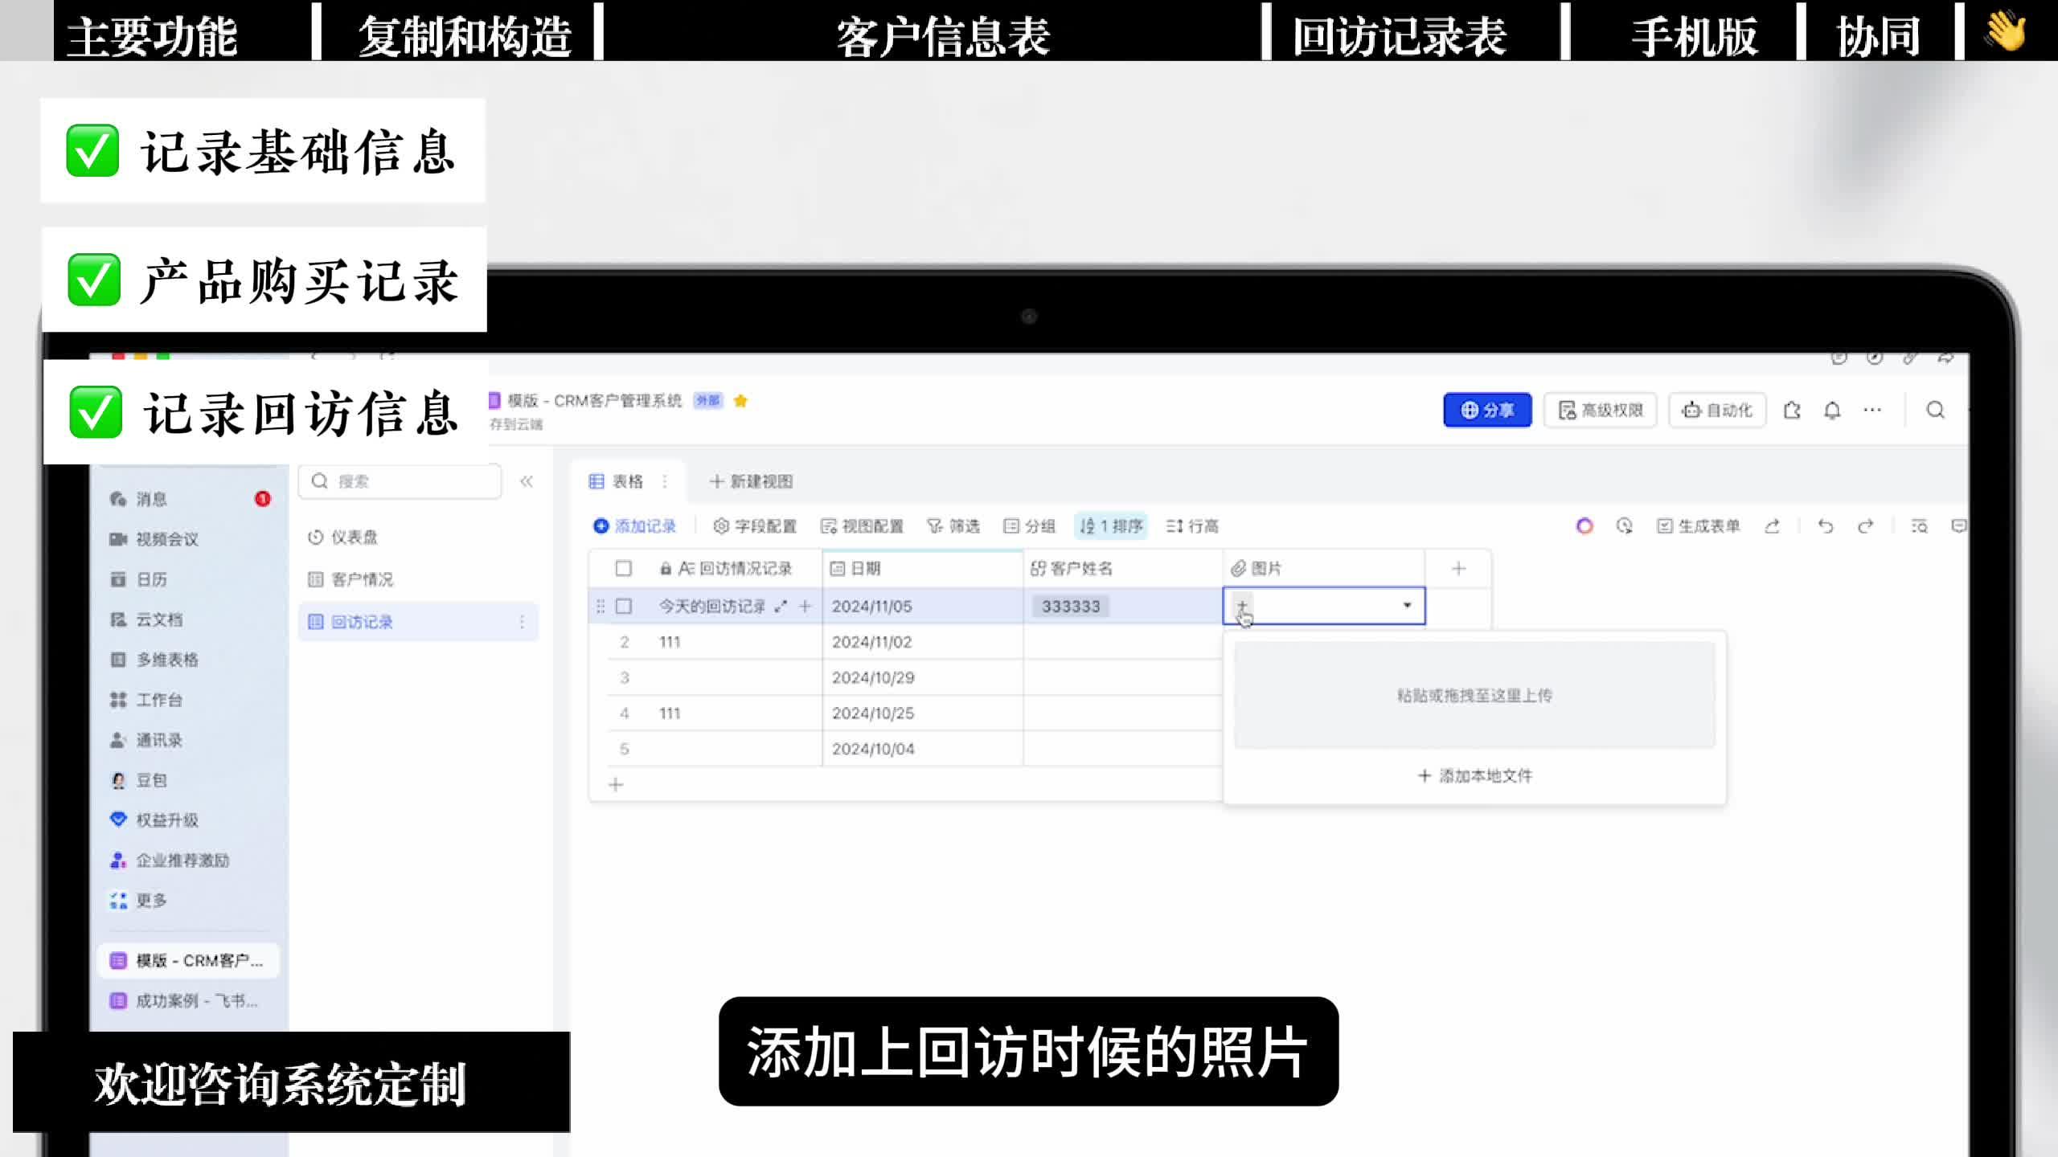The image size is (2058, 1157).
Task: Open the three-dot more menu at top
Action: (x=1872, y=411)
